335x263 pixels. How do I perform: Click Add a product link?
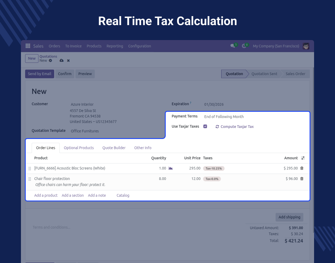[46, 195]
